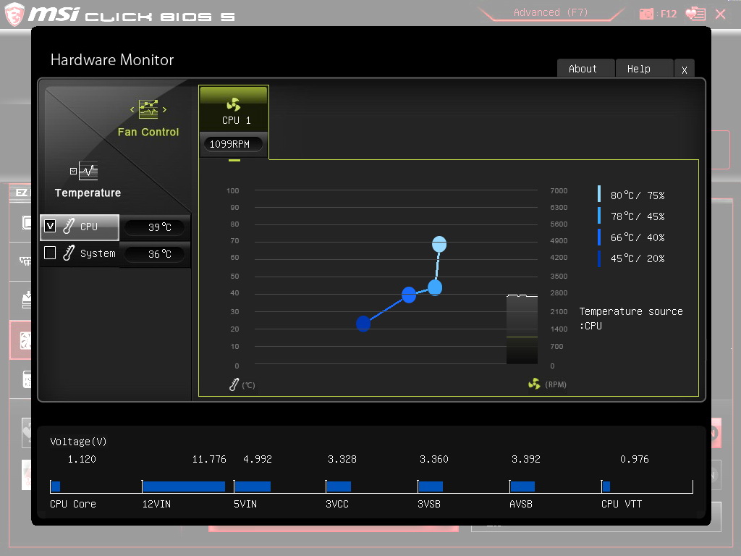This screenshot has width=741, height=556.
Task: Click the 12VIN voltage bar
Action: [184, 486]
